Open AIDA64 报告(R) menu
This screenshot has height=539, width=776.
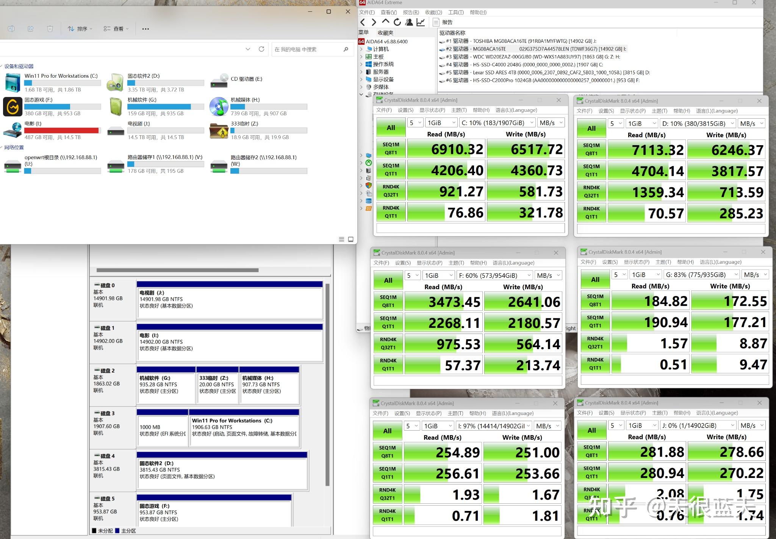click(411, 13)
